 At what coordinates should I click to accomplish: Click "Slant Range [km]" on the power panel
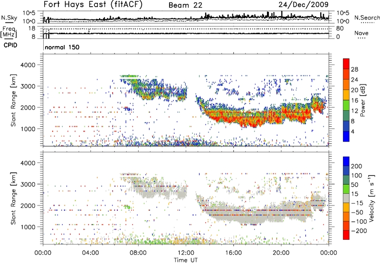pos(13,100)
